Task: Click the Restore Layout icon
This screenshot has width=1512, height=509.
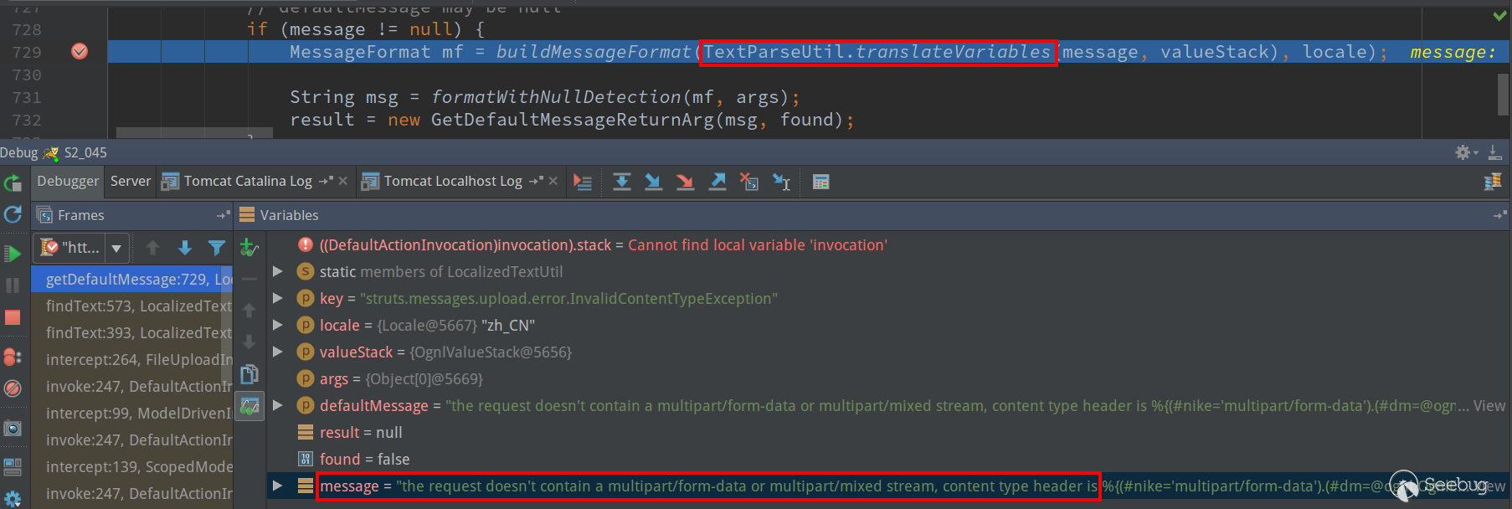Action: (13, 466)
